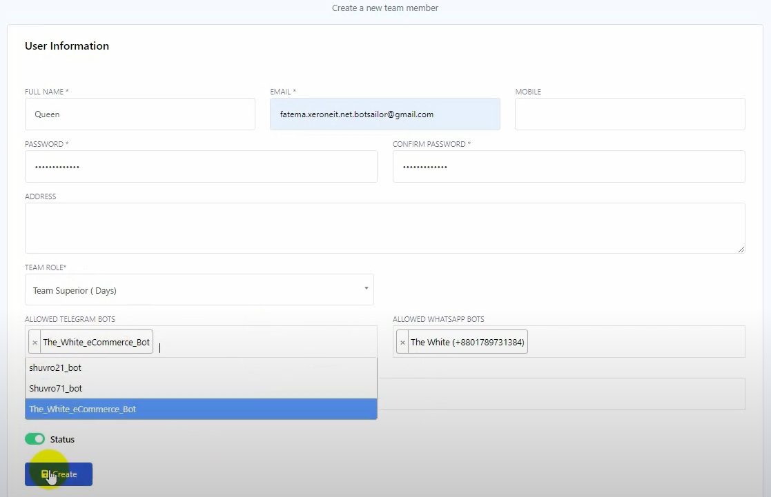Viewport: 771px width, 497px height.
Task: Click the save icon on Create button
Action: (x=45, y=474)
